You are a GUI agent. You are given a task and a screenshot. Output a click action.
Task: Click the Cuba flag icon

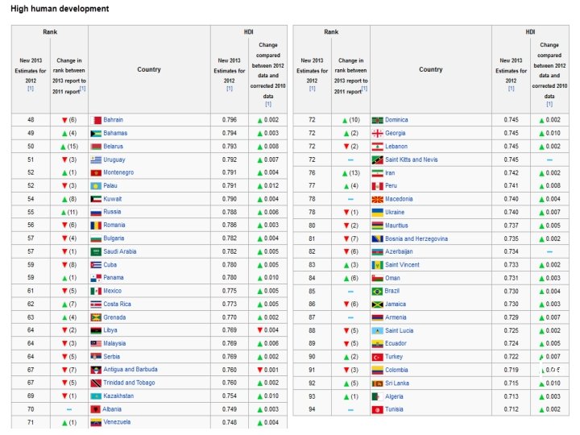click(96, 265)
